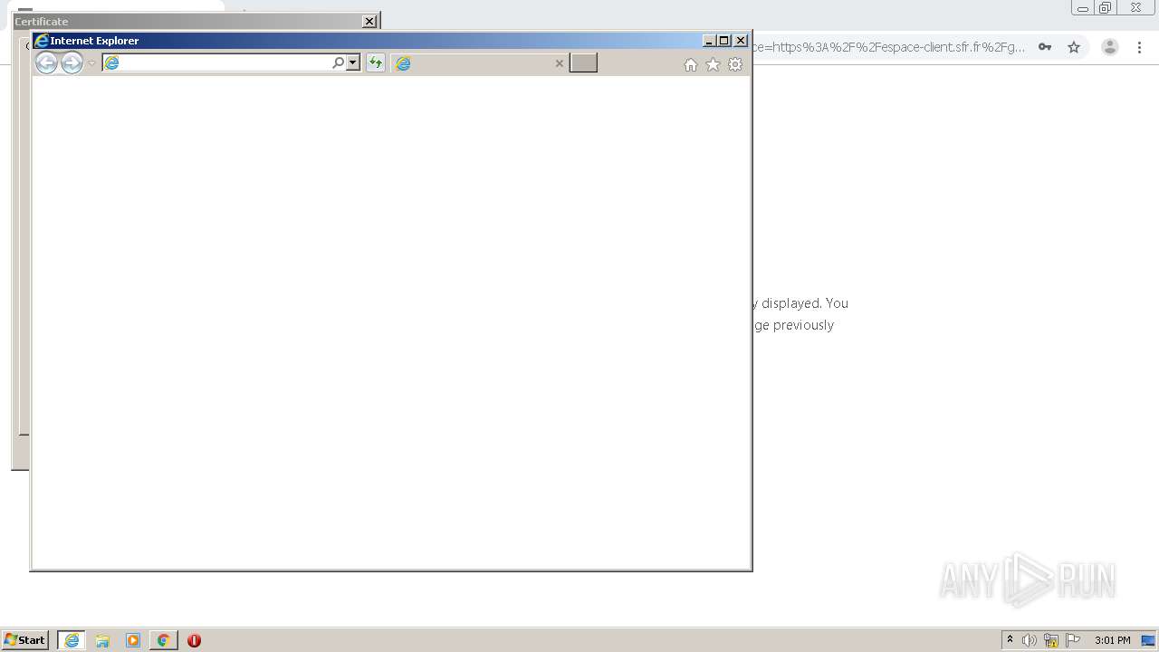Close the Chrome window
Screen dimensions: 1159x652
(x=1135, y=8)
